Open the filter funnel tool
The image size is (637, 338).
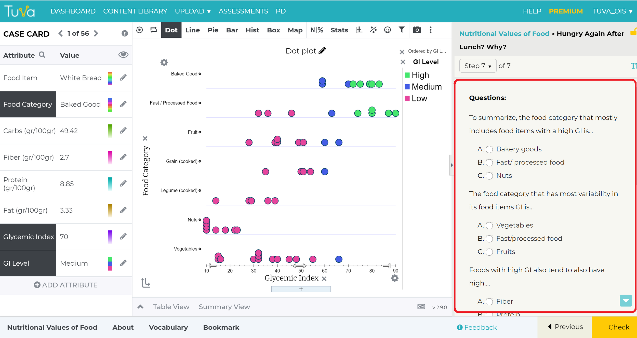[402, 30]
